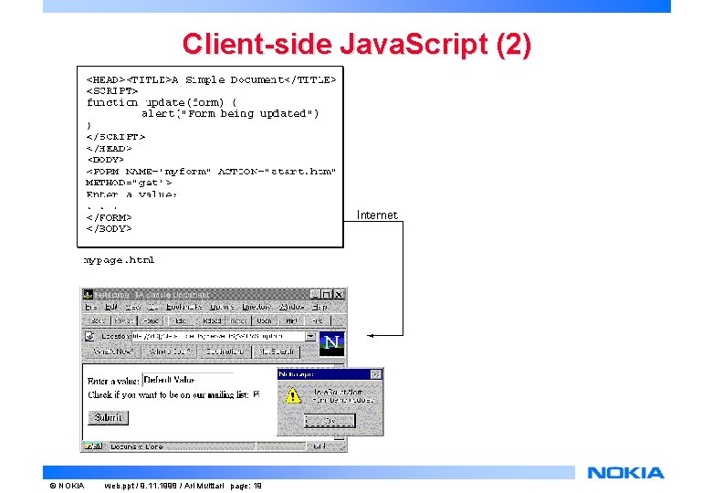The width and height of the screenshot is (712, 493).
Task: Click the Internet label on the diagram
Action: pos(377,215)
